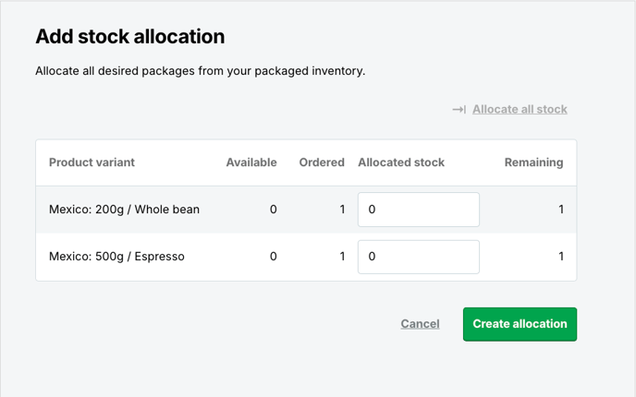
Task: Click the Create allocation button
Action: click(x=520, y=324)
